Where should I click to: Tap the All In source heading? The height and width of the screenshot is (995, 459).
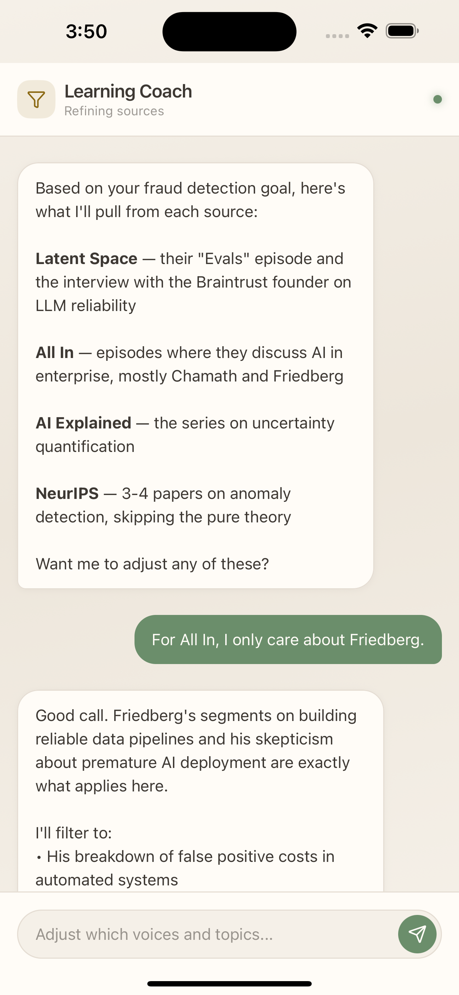[x=55, y=353]
